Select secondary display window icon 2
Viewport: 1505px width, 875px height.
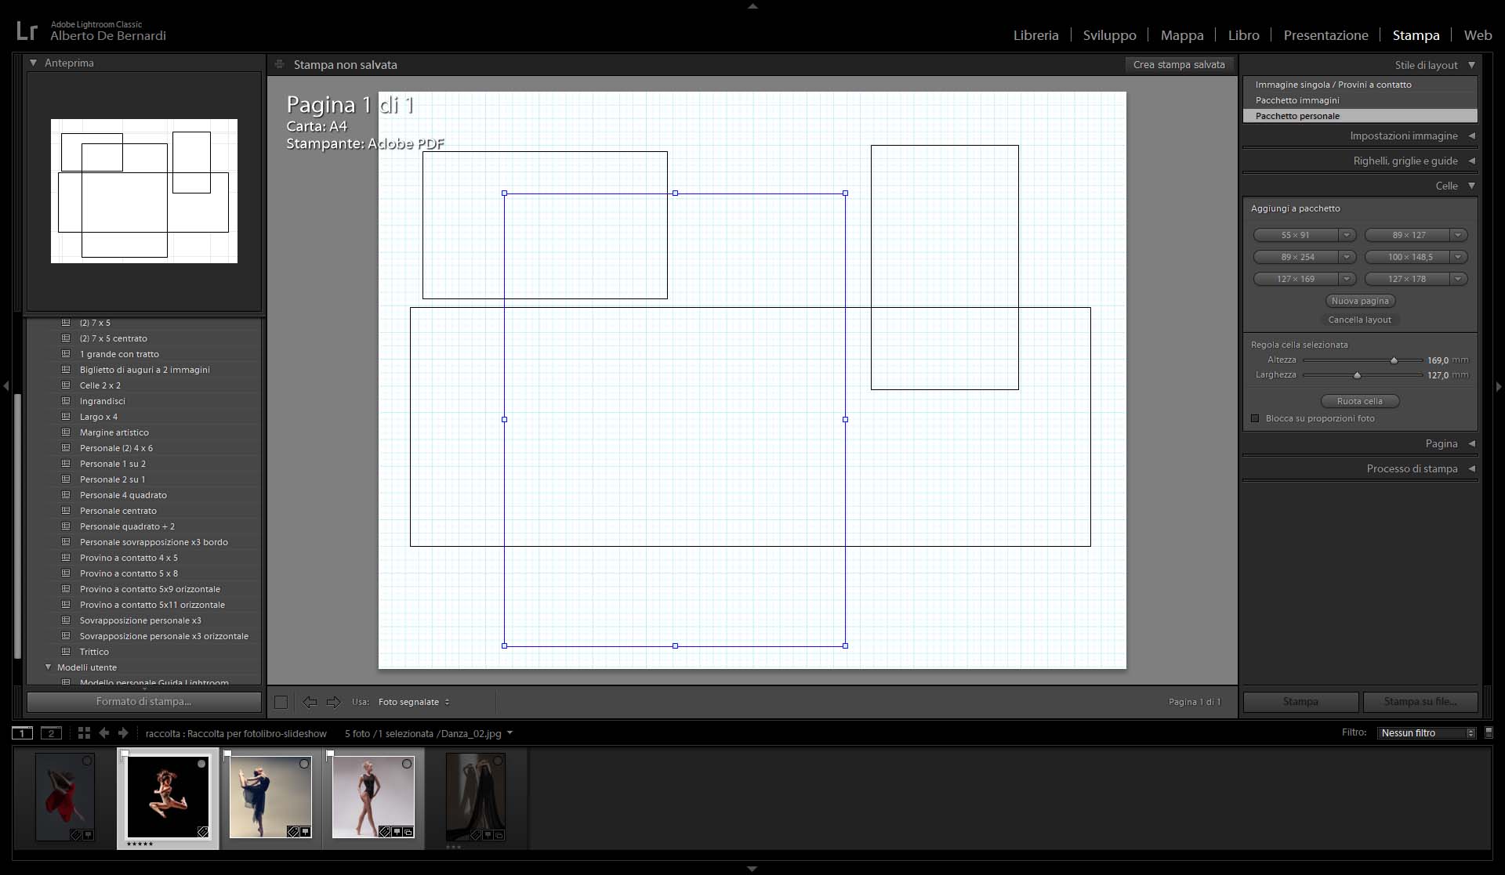pyautogui.click(x=51, y=733)
